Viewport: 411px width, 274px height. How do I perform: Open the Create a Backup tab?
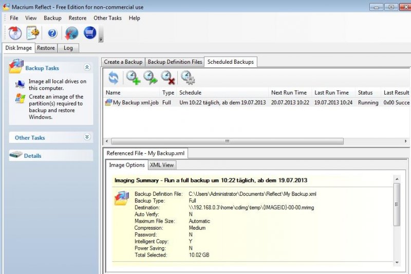(123, 62)
